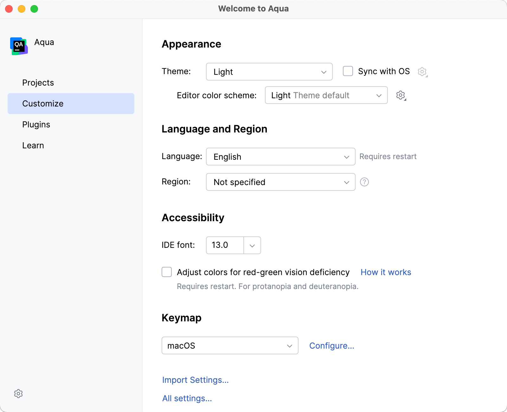Viewport: 507px width, 412px height.
Task: Open All settings... link
Action: tap(187, 398)
